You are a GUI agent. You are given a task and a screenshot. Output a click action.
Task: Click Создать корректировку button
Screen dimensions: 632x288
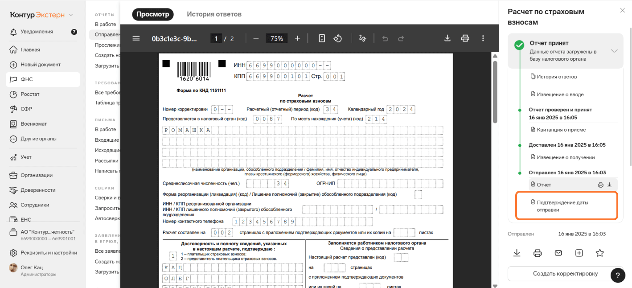[565, 273]
